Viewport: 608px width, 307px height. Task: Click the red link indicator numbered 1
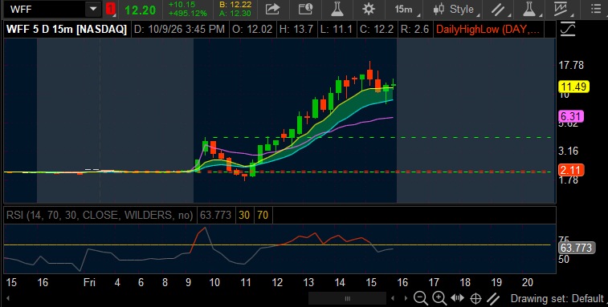111,10
